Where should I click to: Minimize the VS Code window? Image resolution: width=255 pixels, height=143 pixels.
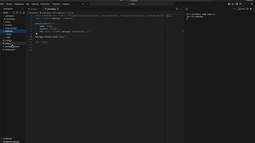245,4
